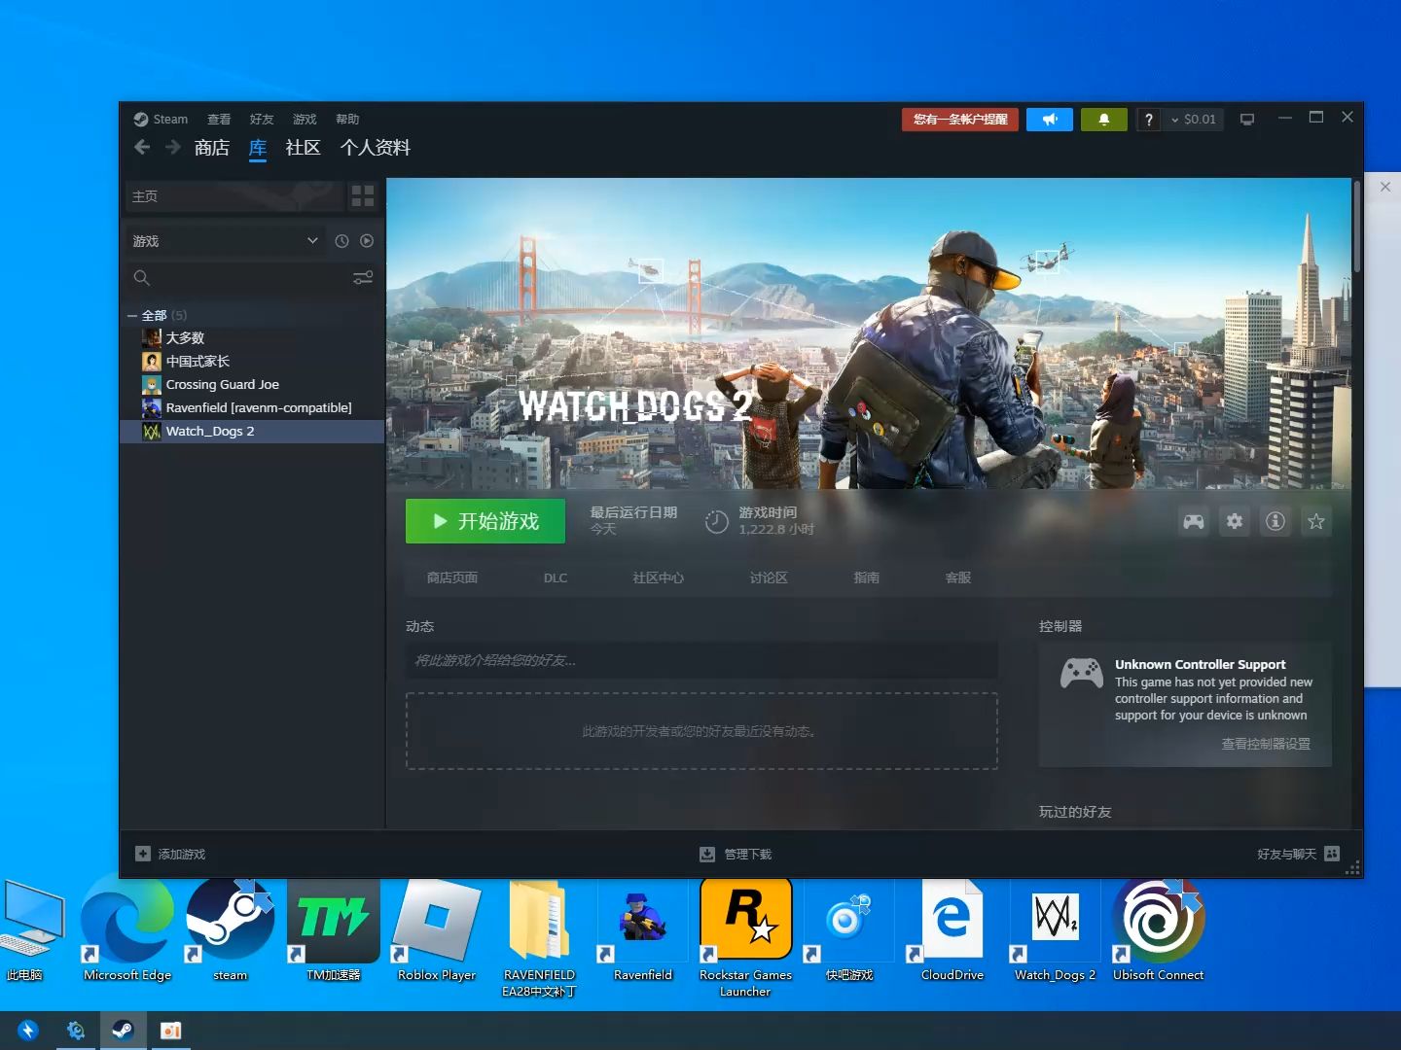1401x1050 pixels.
Task: Click the 添加游戏 label
Action: click(182, 854)
